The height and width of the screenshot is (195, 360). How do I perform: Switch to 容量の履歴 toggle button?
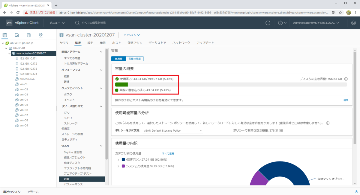134,59
